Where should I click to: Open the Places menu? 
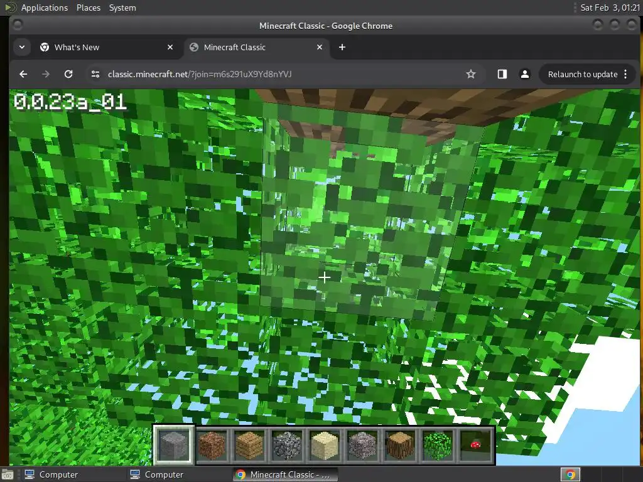tap(88, 8)
